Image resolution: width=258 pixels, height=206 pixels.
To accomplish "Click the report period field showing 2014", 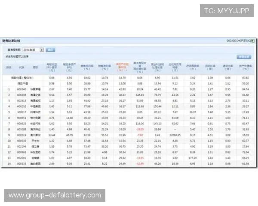I will coord(33,50).
